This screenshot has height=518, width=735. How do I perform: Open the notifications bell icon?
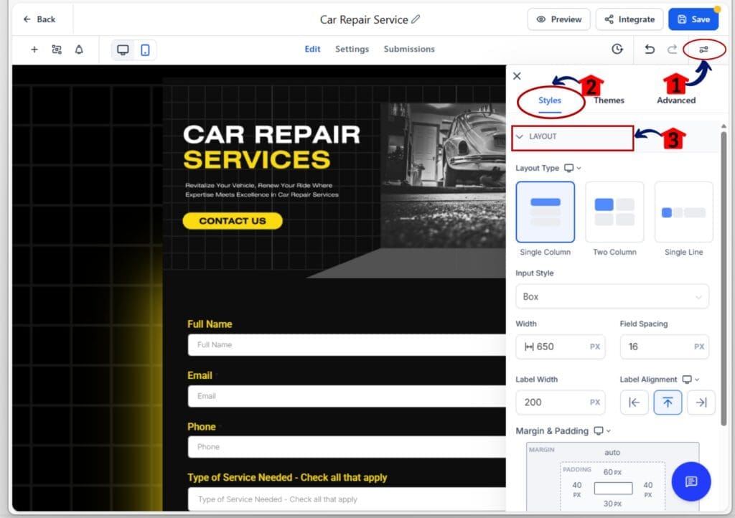pyautogui.click(x=79, y=50)
